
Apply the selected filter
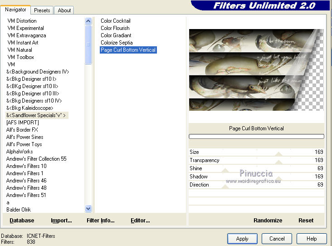[242, 239]
